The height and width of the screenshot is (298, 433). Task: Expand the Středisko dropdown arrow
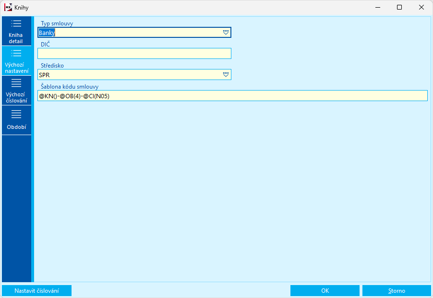tap(226, 75)
